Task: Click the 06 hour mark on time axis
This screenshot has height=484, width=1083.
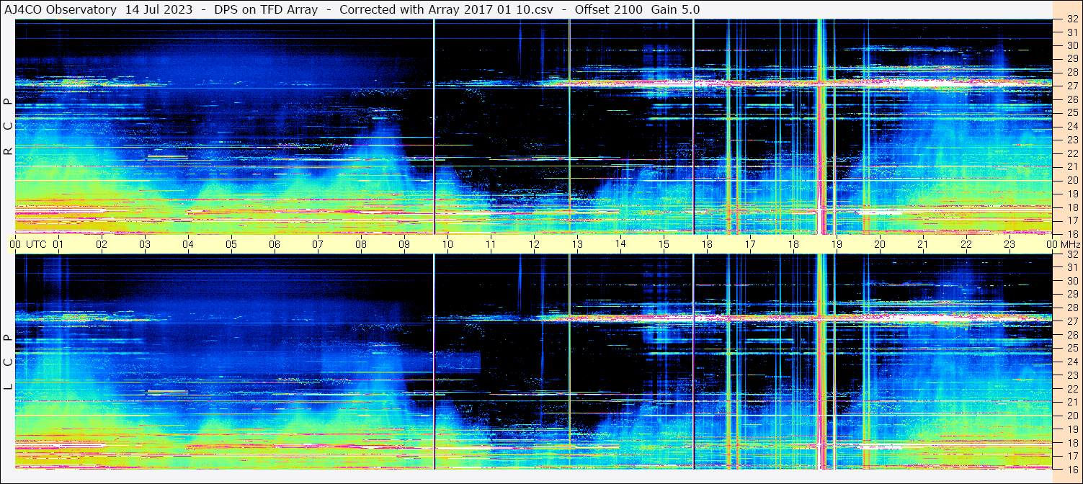Action: (x=275, y=244)
